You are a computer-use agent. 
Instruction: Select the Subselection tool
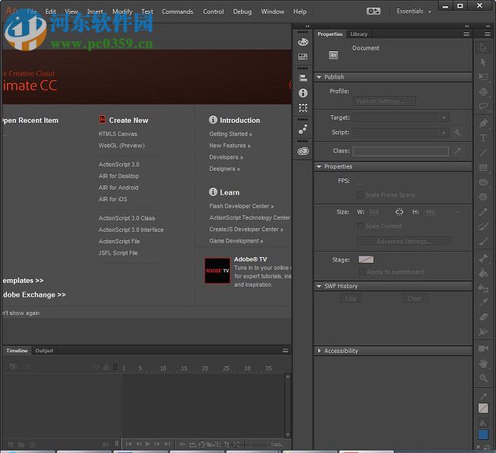pyautogui.click(x=483, y=62)
